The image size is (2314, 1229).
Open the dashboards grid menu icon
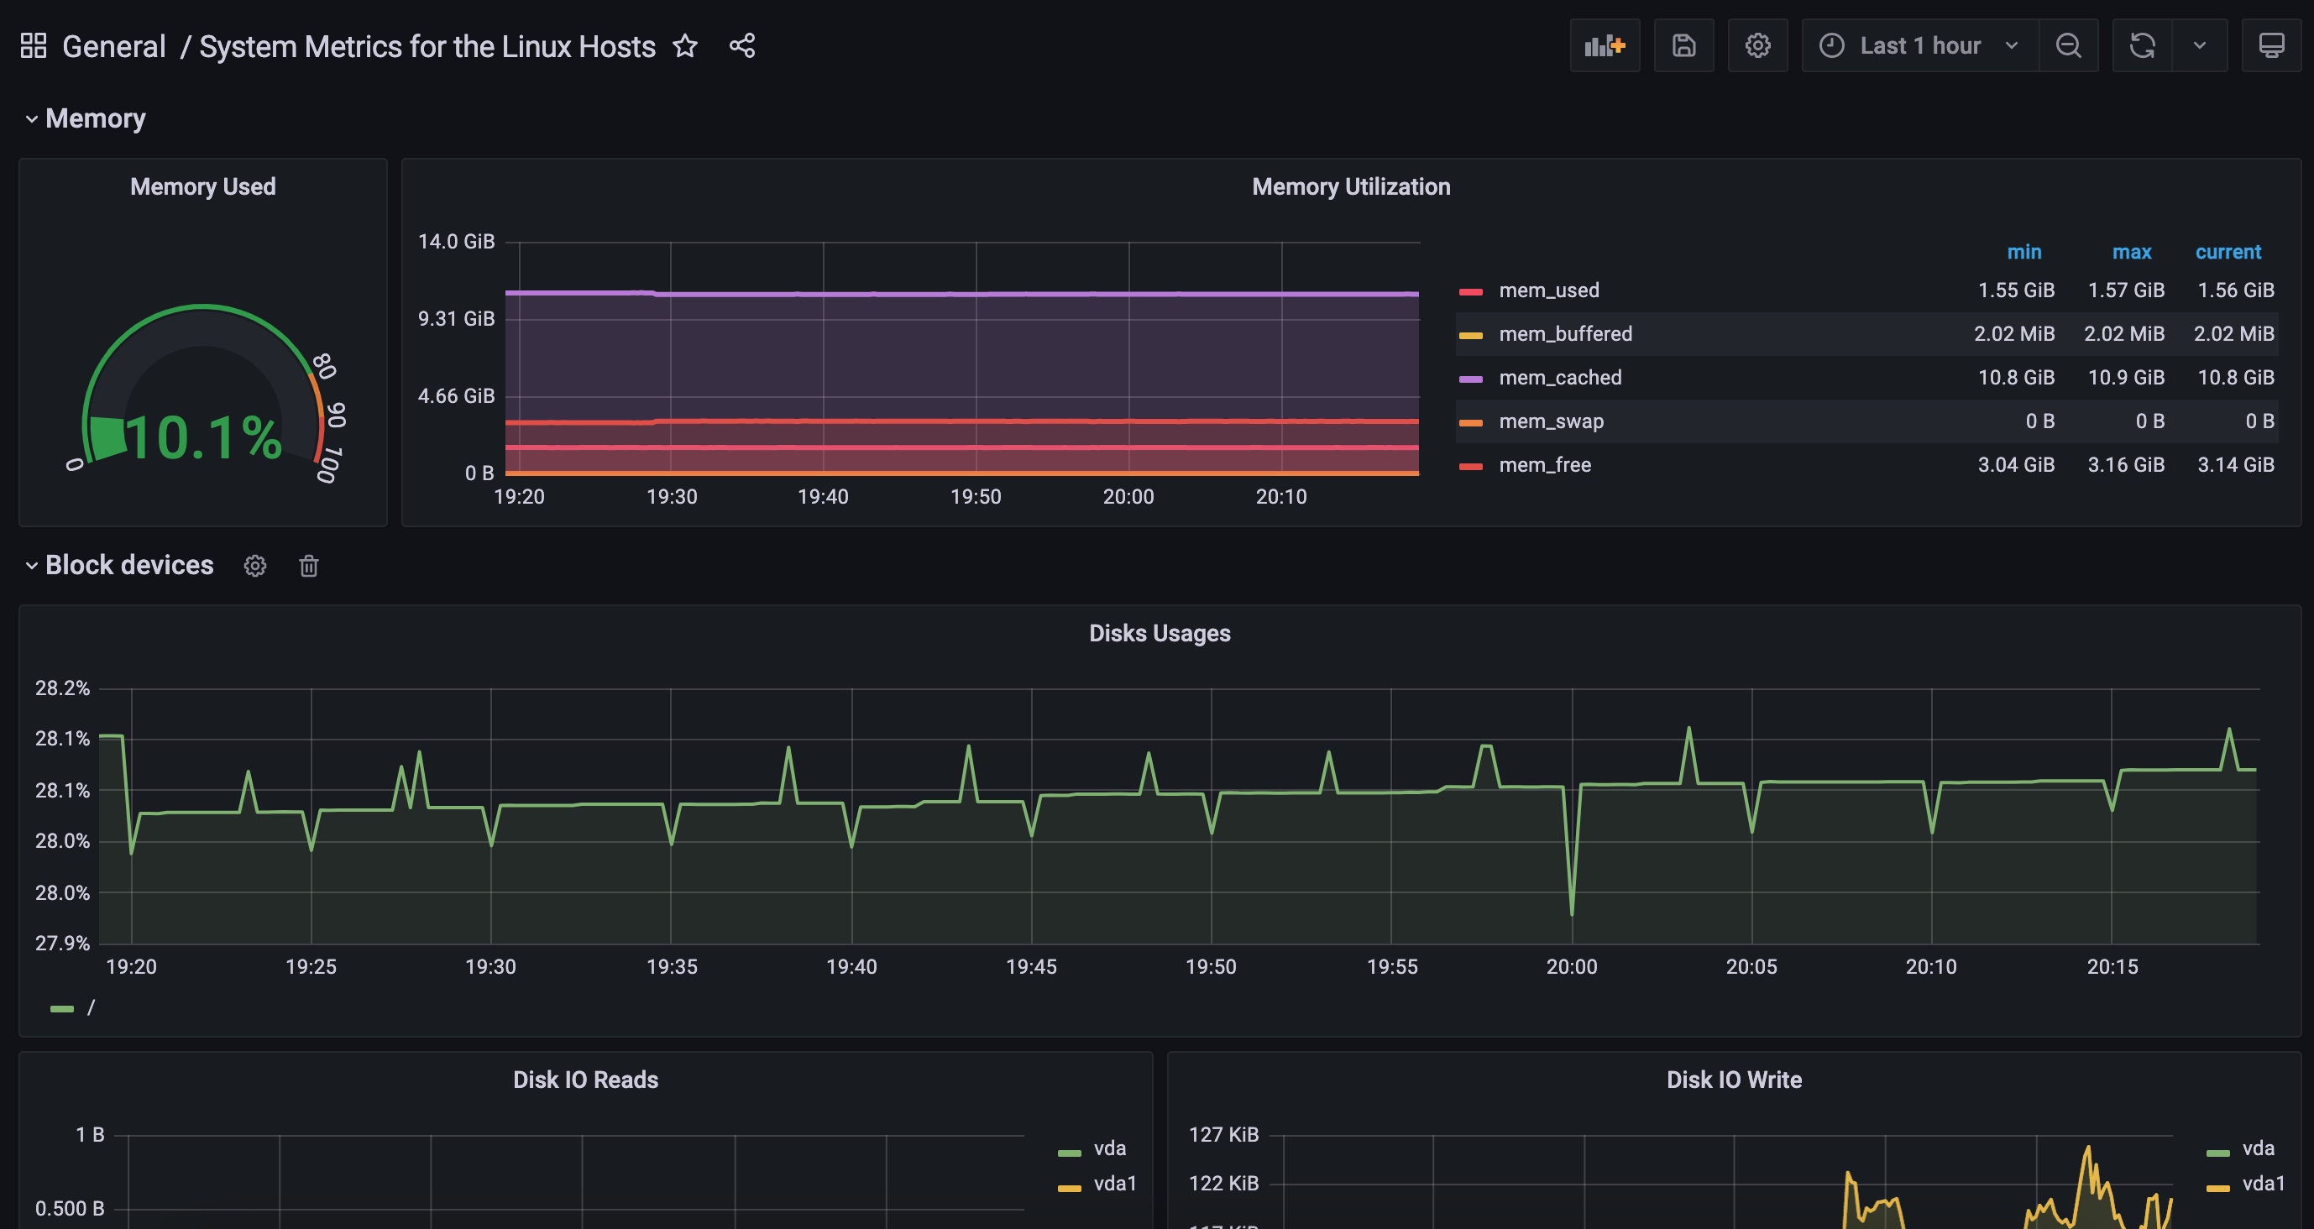point(34,46)
